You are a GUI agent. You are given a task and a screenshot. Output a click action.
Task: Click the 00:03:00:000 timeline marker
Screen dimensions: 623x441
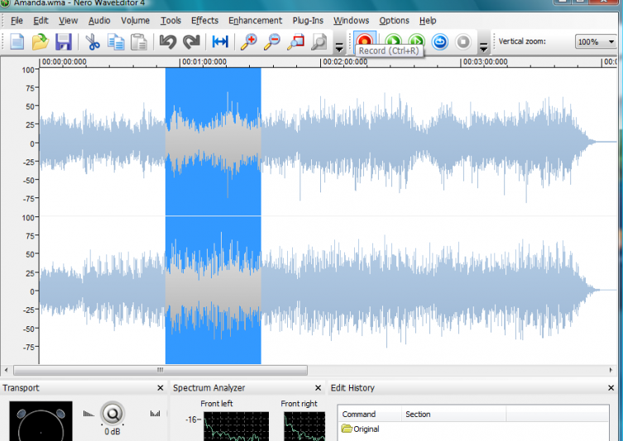click(x=485, y=62)
